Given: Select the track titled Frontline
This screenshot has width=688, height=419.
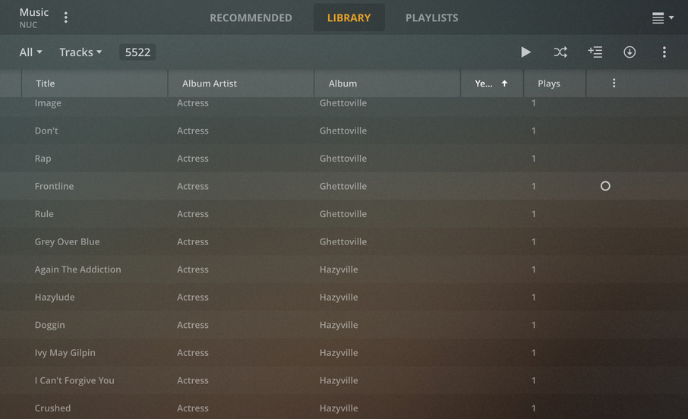Looking at the screenshot, I should click(x=54, y=186).
